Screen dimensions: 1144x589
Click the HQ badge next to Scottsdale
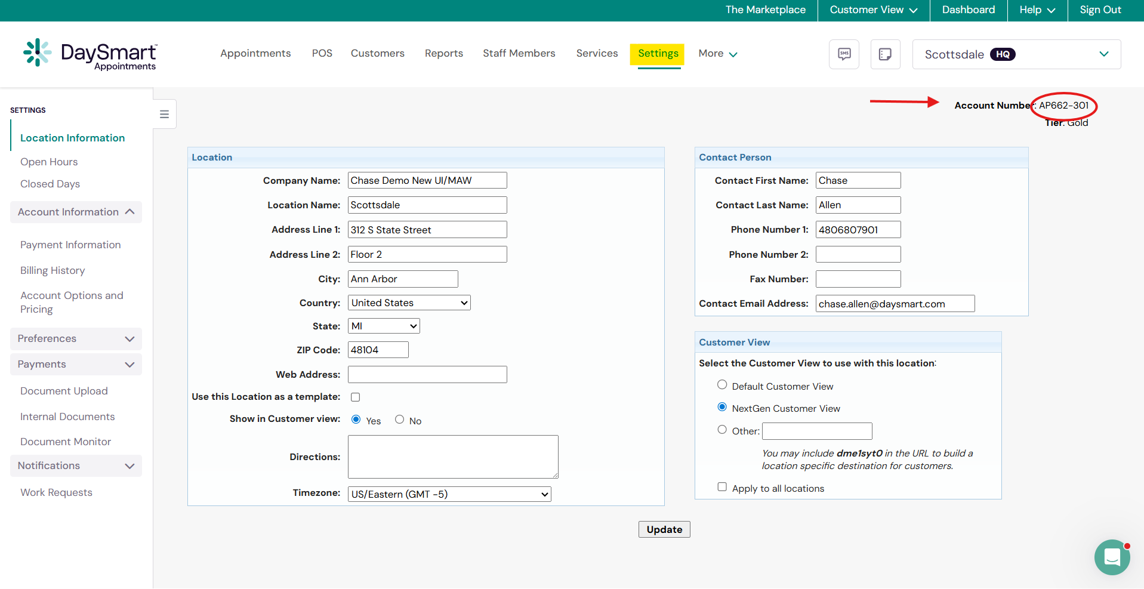tap(1003, 54)
